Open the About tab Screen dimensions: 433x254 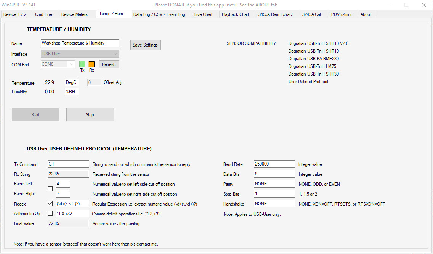[x=366, y=14]
